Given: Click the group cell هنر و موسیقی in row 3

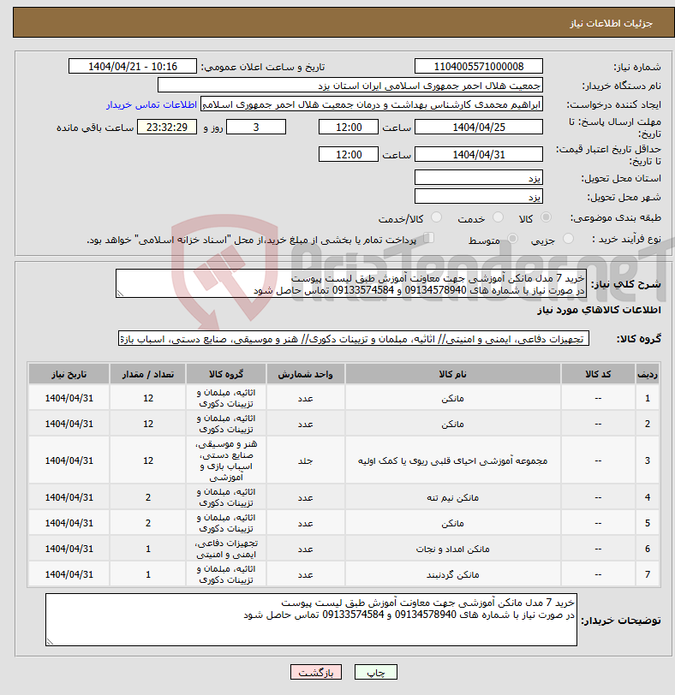Looking at the screenshot, I should (x=226, y=460).
